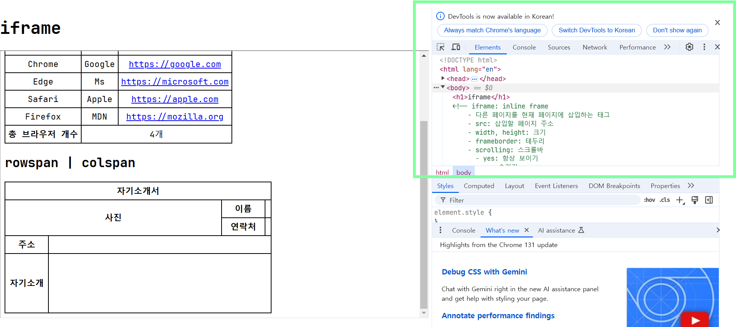Image resolution: width=736 pixels, height=327 pixels.
Task: Open the DevTools three-dot customize menu
Action: coord(704,47)
